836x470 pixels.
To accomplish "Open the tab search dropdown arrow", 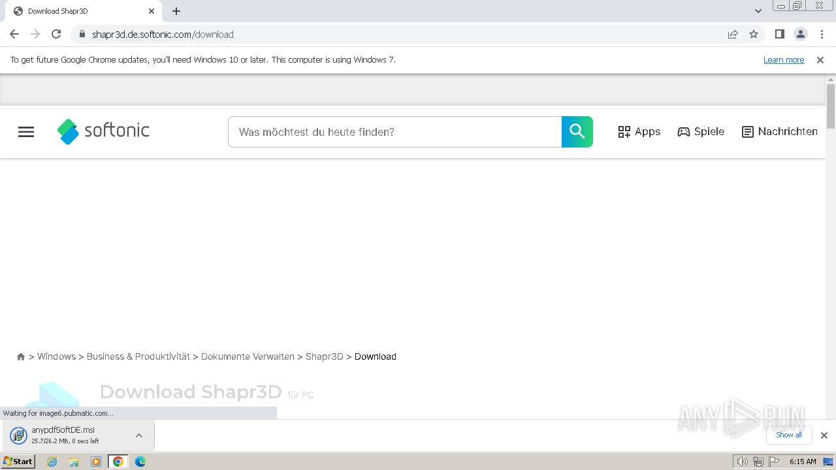I will point(758,11).
